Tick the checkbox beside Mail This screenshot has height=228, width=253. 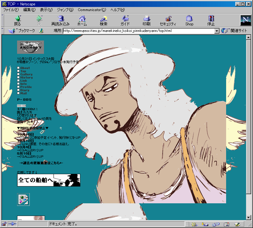18,93
